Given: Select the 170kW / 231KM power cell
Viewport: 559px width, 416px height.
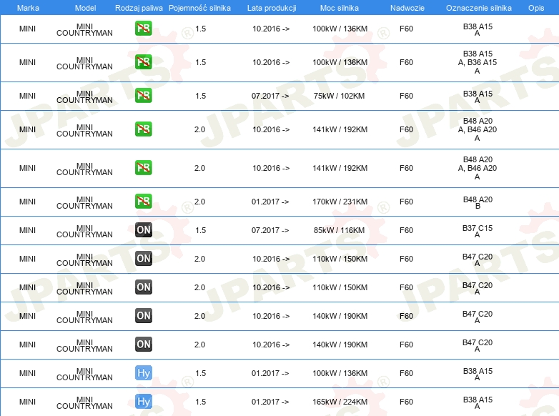Looking at the screenshot, I should (x=340, y=202).
